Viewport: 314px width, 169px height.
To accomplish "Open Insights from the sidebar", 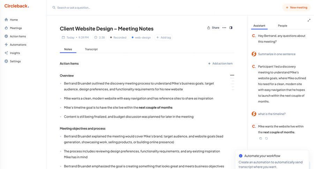I will pos(15,53).
